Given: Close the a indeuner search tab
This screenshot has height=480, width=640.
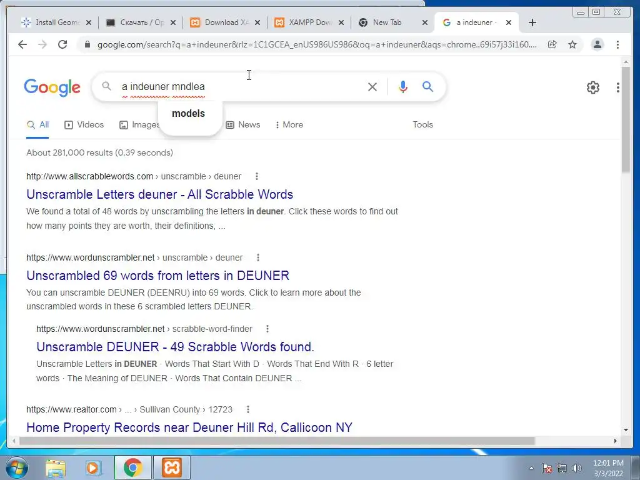Looking at the screenshot, I should [x=509, y=22].
